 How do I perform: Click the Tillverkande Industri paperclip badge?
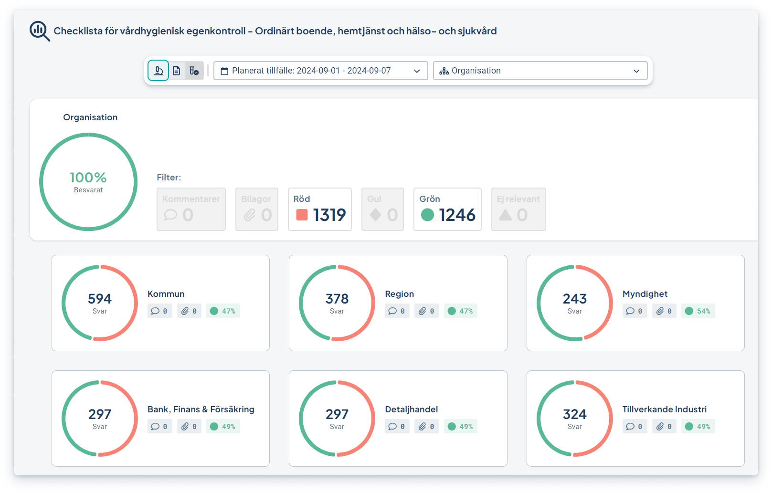(664, 427)
